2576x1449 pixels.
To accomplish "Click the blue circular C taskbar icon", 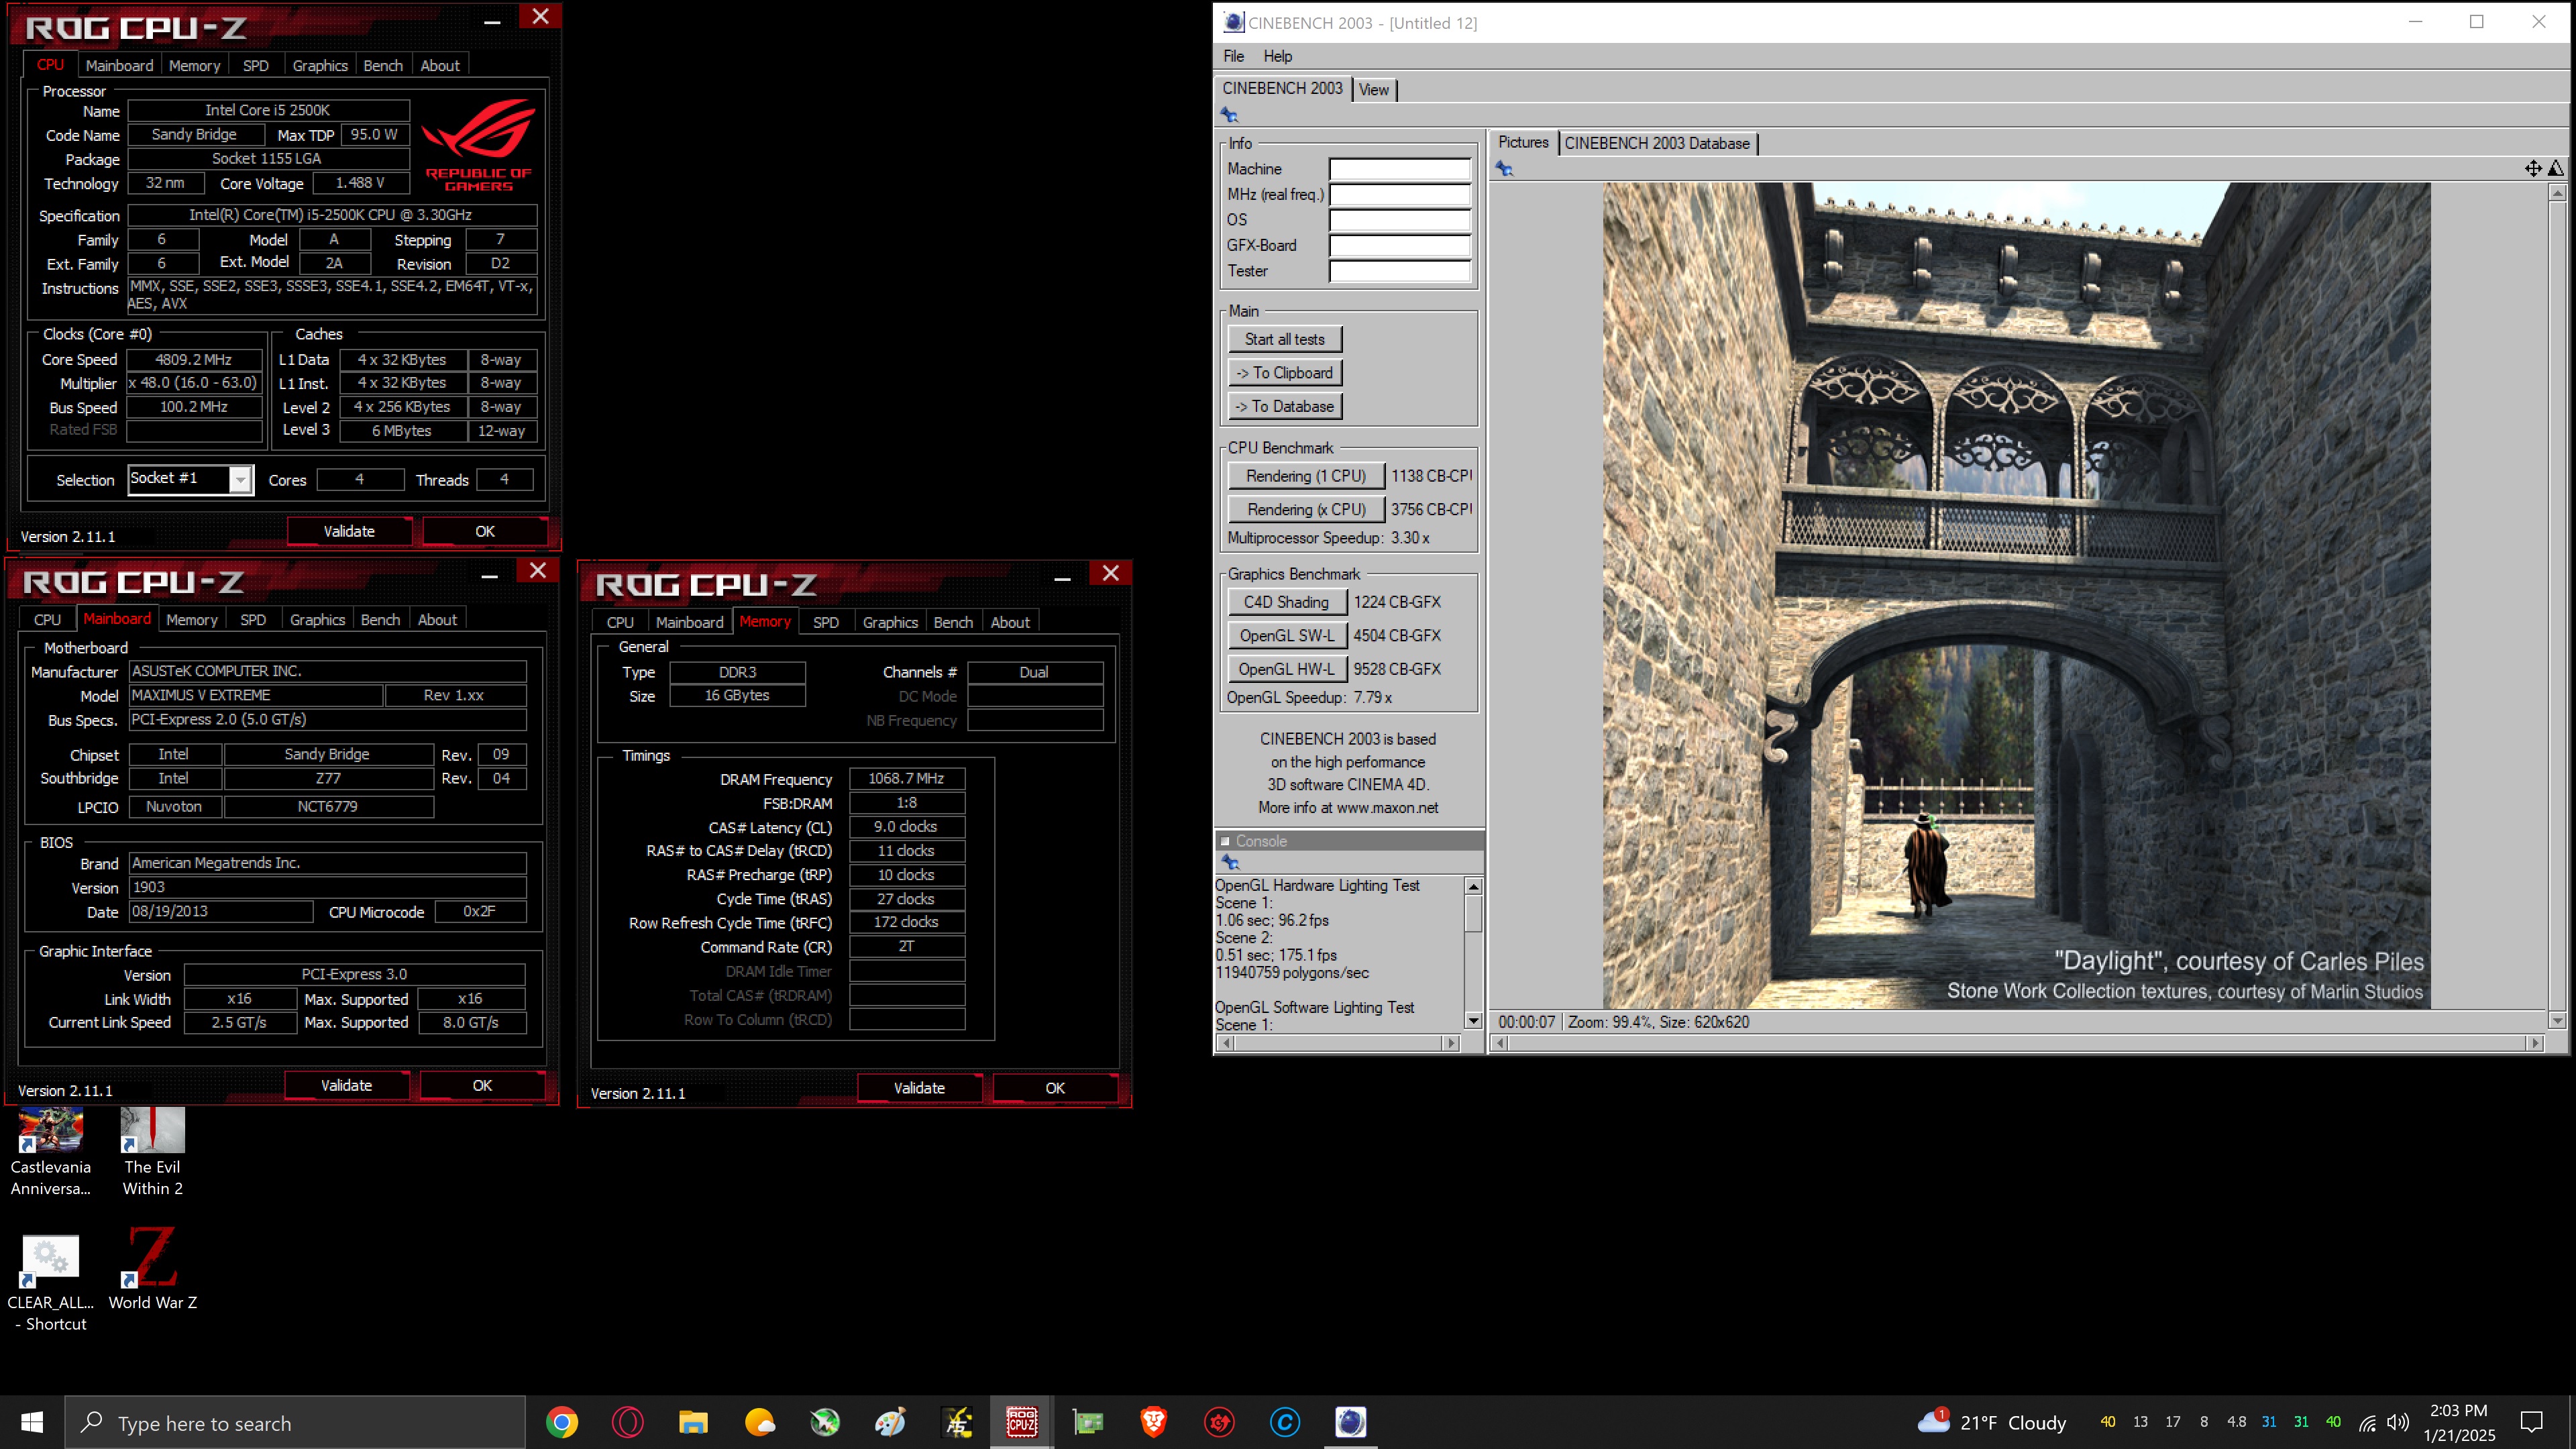I will [x=1284, y=1422].
